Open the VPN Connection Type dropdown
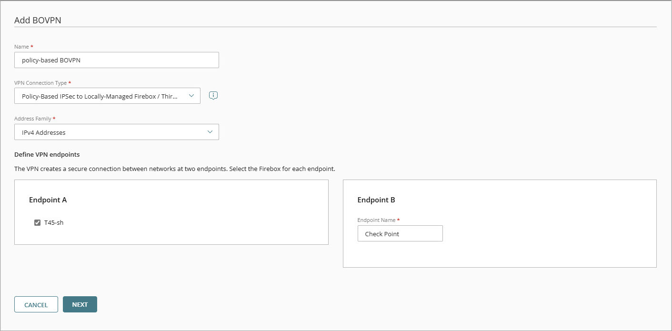Screen dimensions: 672x331 tap(107, 95)
